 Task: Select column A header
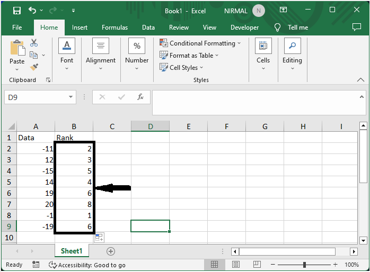(x=36, y=126)
